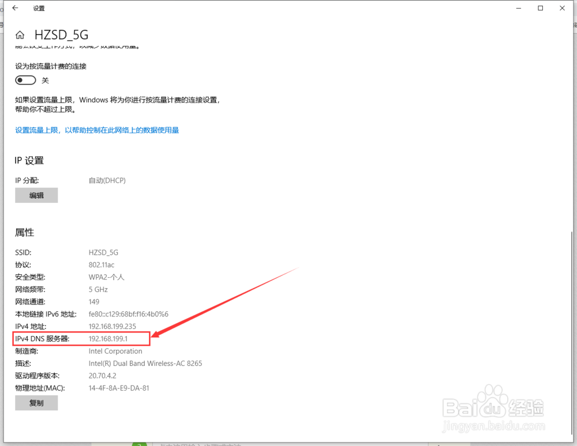This screenshot has width=577, height=446.
Task: Select the driver version 20.70.4.2
Action: (x=102, y=376)
